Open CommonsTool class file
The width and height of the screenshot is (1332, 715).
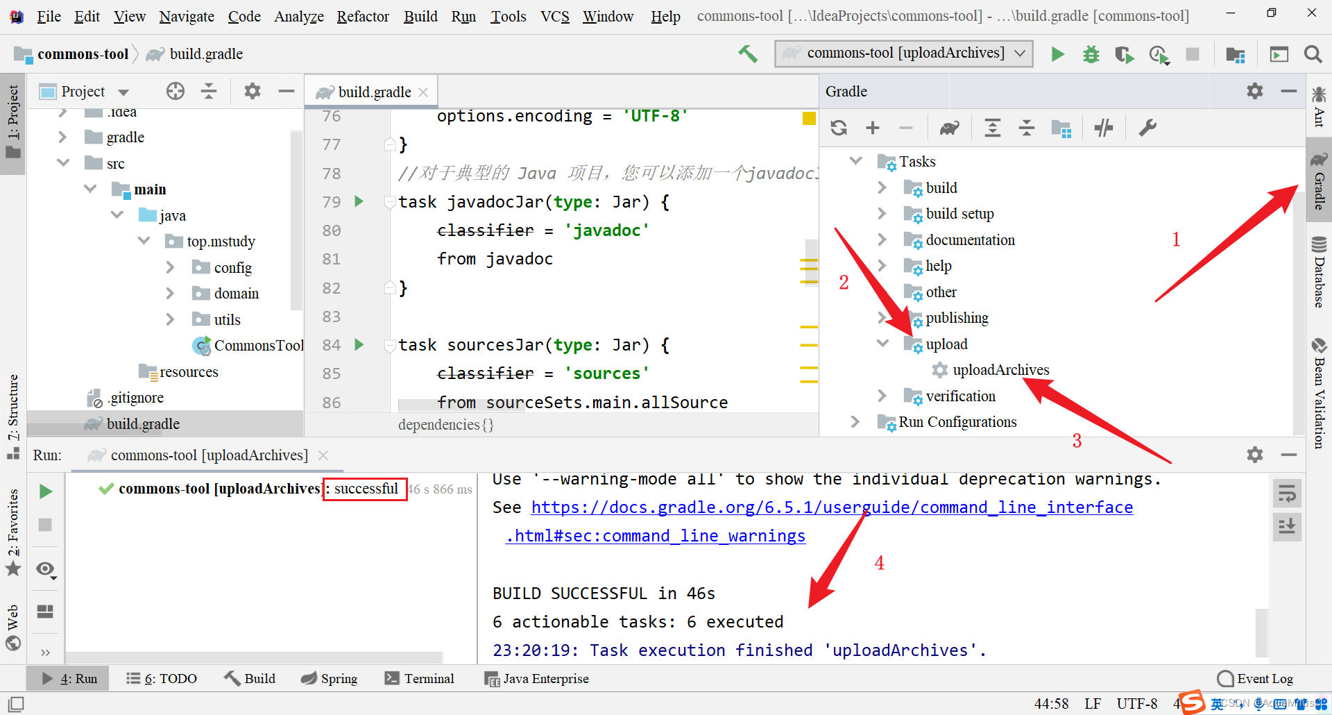click(x=258, y=345)
